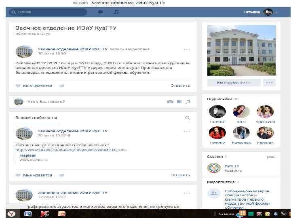Open the Подписчики subscribers list heading

(x=223, y=99)
